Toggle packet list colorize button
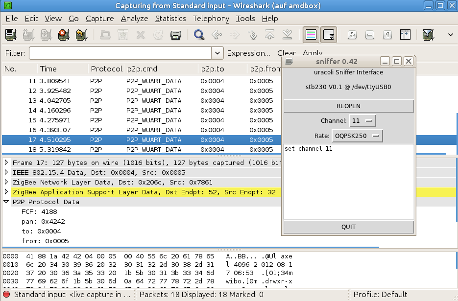 tap(311, 35)
